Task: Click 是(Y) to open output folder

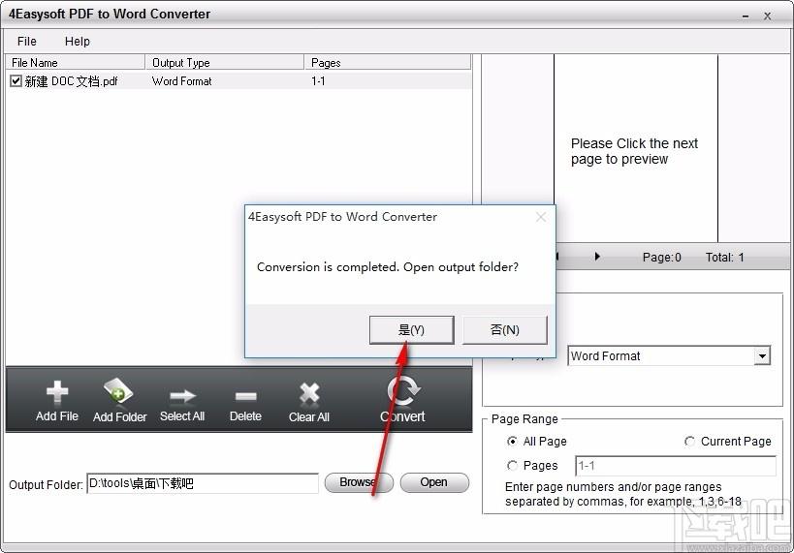Action: click(x=411, y=330)
